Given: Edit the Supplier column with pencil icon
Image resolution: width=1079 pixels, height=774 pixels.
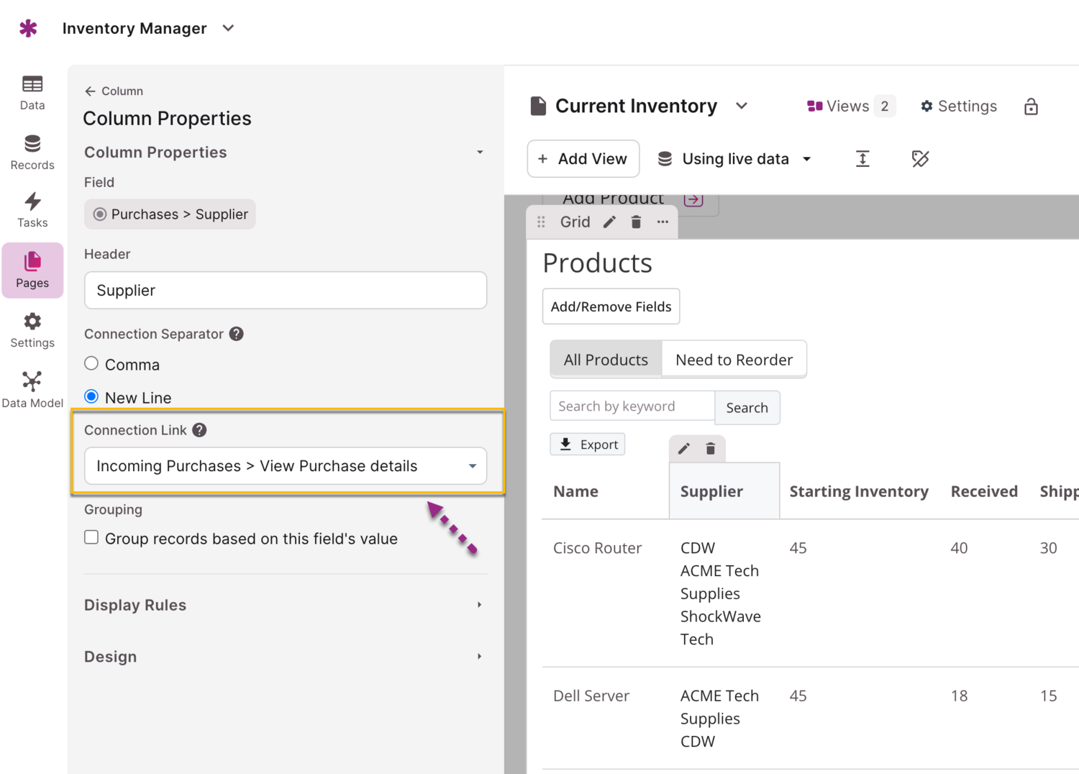Looking at the screenshot, I should 683,449.
